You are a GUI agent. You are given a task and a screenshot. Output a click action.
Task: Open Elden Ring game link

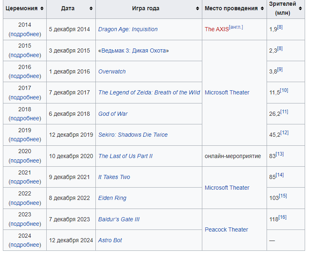pyautogui.click(x=112, y=198)
